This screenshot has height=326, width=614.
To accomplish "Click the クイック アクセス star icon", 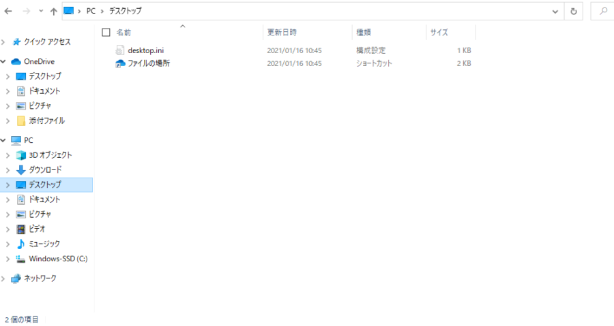I will tap(16, 42).
